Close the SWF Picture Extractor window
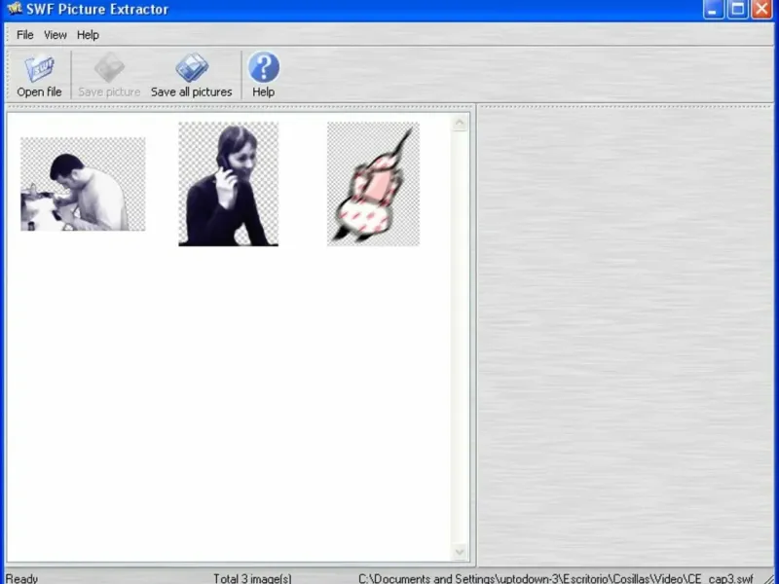The image size is (779, 584). pyautogui.click(x=761, y=9)
